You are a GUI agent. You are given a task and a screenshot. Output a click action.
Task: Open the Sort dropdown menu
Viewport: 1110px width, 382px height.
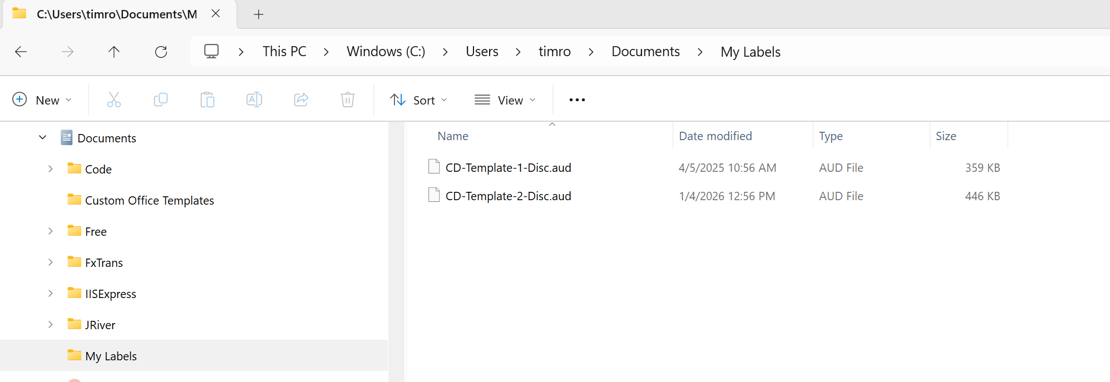(x=419, y=100)
